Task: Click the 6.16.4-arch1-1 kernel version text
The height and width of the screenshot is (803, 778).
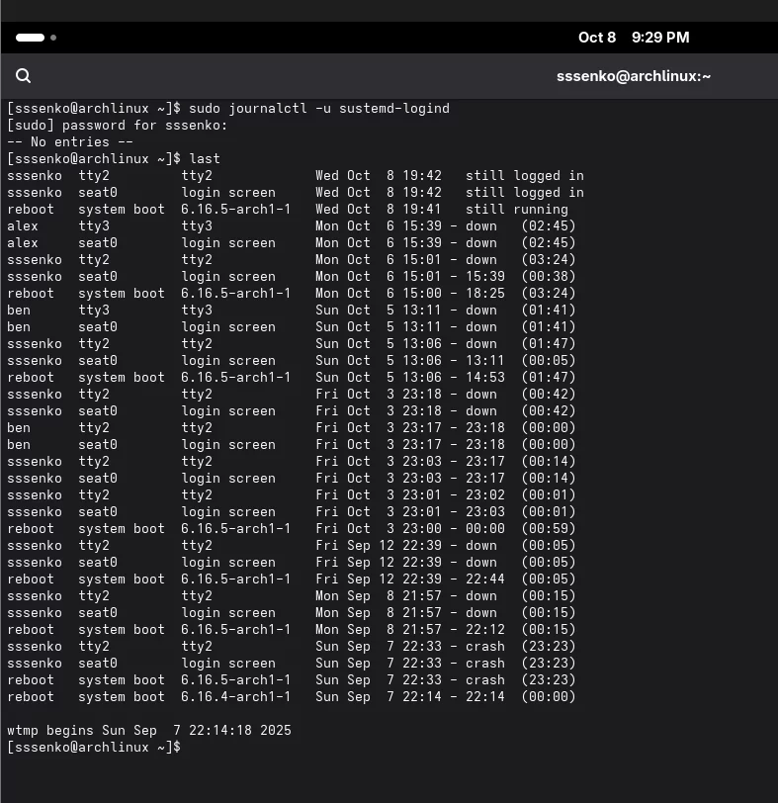Action: tap(235, 696)
